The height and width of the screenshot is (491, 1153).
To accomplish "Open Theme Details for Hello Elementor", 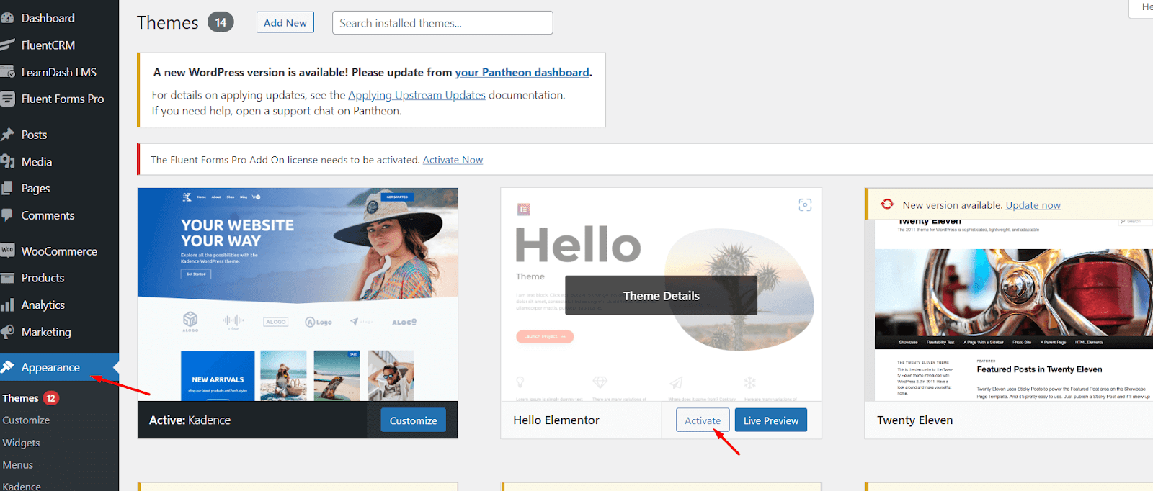I will (x=661, y=295).
